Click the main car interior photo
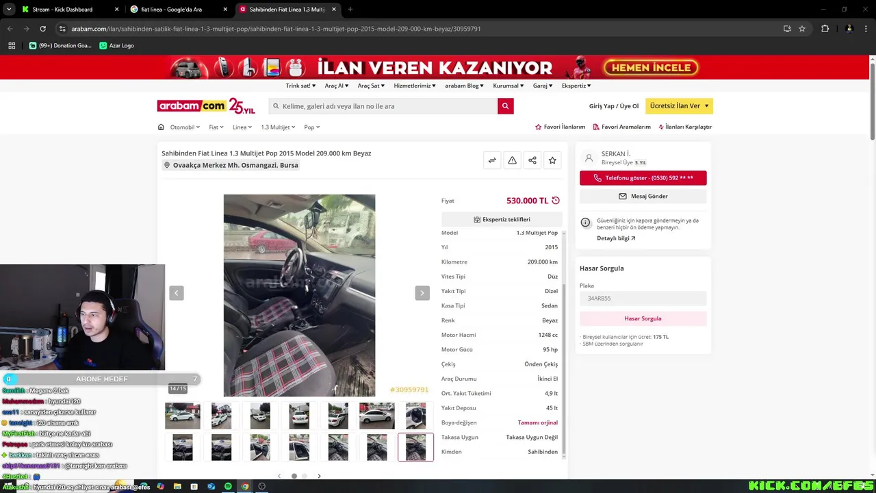Image resolution: width=876 pixels, height=493 pixels. pos(299,295)
